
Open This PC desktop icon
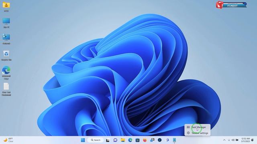(x=6, y=23)
